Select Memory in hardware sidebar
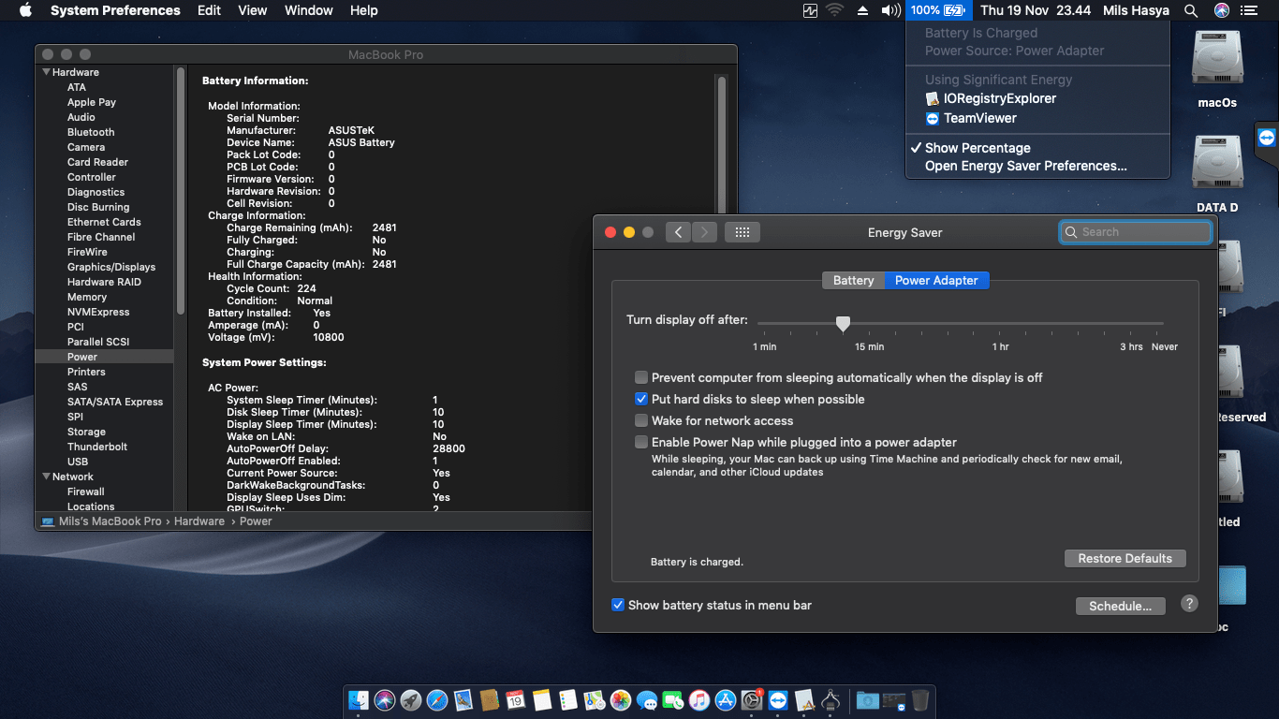The width and height of the screenshot is (1279, 719). (87, 297)
